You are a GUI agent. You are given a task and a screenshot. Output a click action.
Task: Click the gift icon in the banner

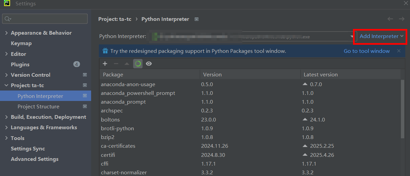[x=105, y=51]
